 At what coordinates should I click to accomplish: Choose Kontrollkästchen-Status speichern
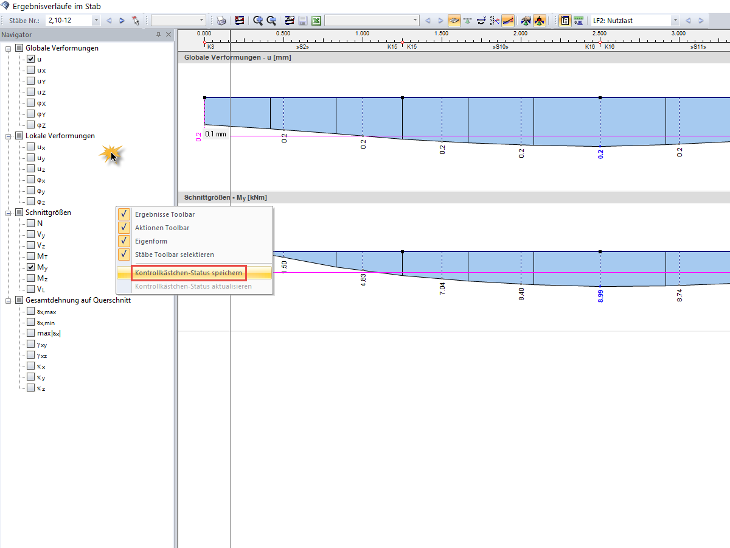(194, 273)
